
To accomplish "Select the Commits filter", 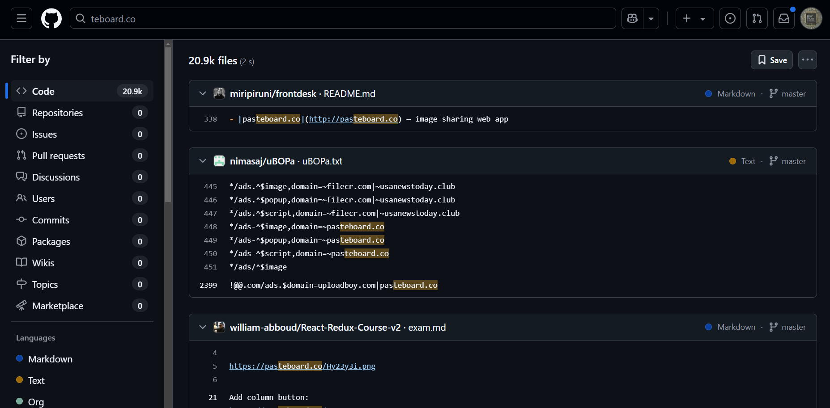I will pos(82,220).
